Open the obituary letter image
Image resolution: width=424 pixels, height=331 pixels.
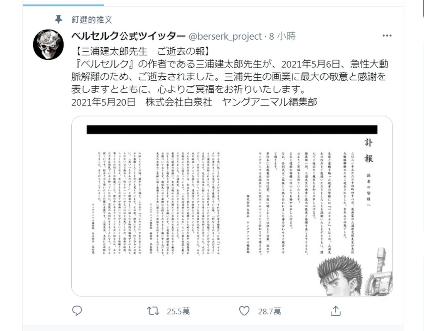click(x=232, y=206)
